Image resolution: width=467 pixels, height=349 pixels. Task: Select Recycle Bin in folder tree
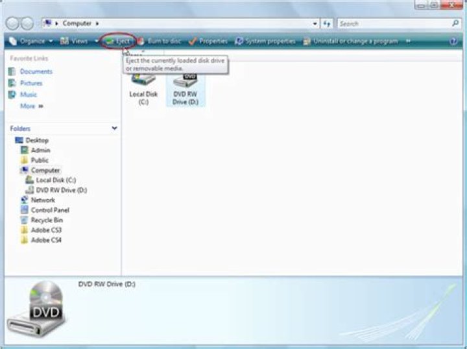(46, 220)
